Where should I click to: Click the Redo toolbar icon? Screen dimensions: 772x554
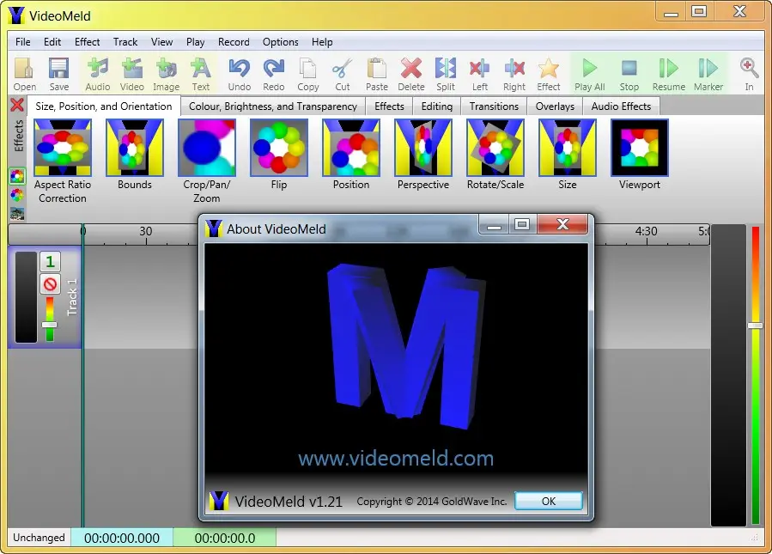click(x=274, y=74)
